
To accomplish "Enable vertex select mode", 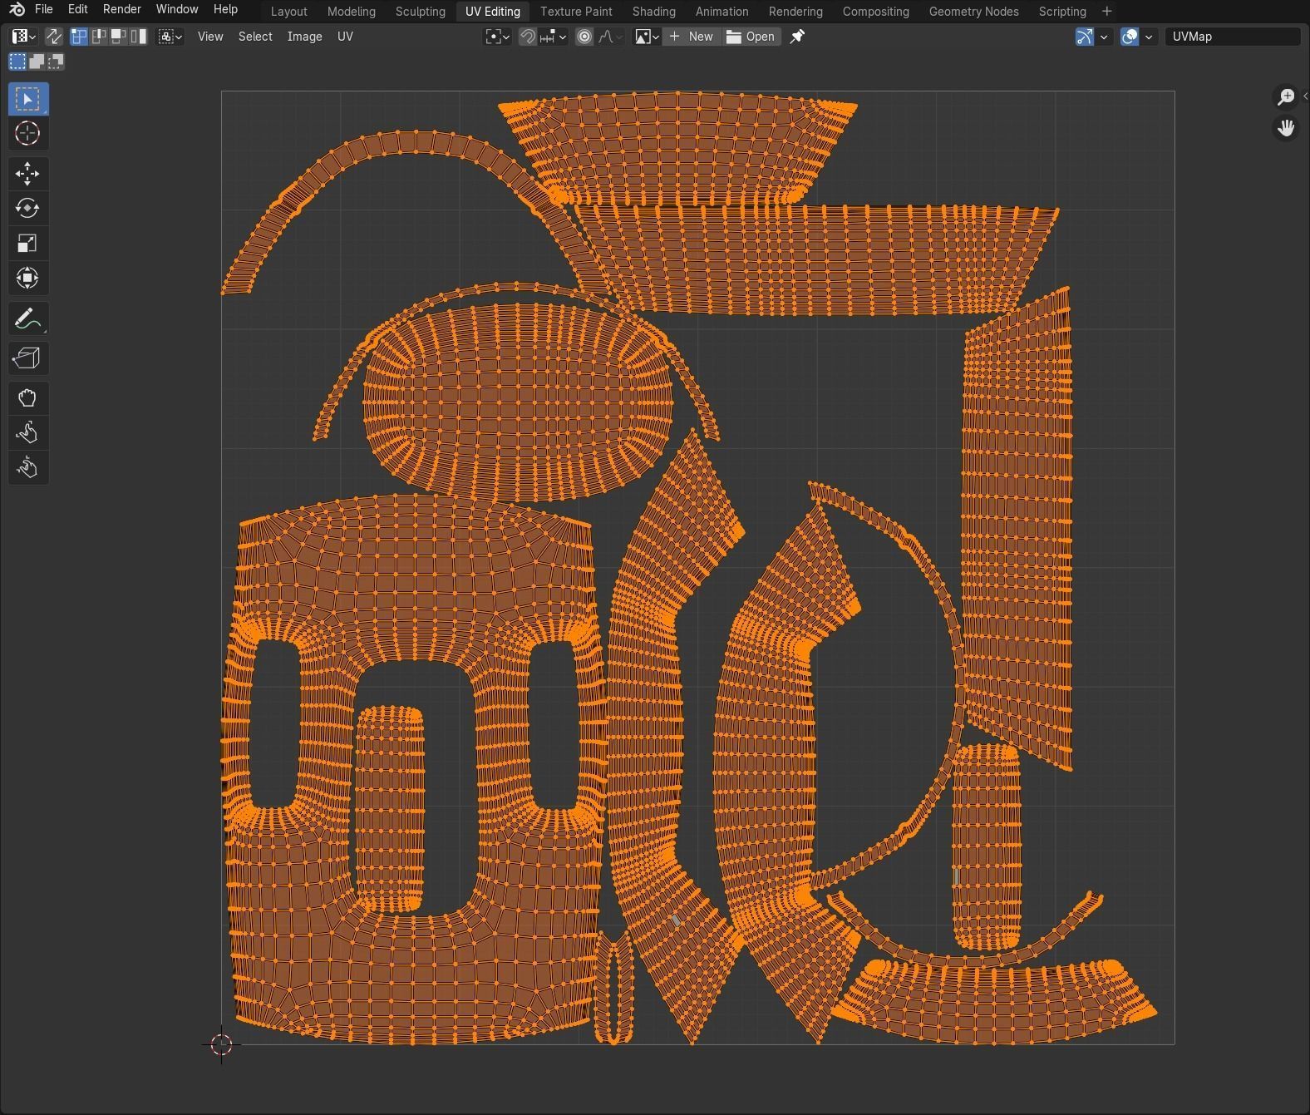I will (79, 37).
